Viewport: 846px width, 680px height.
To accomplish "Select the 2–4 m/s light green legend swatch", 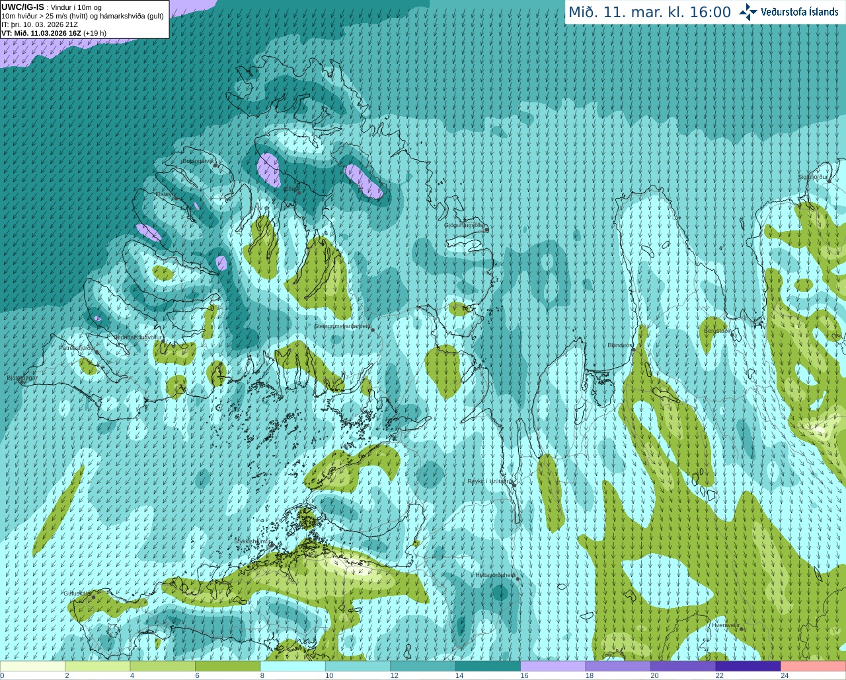I will pos(98,666).
